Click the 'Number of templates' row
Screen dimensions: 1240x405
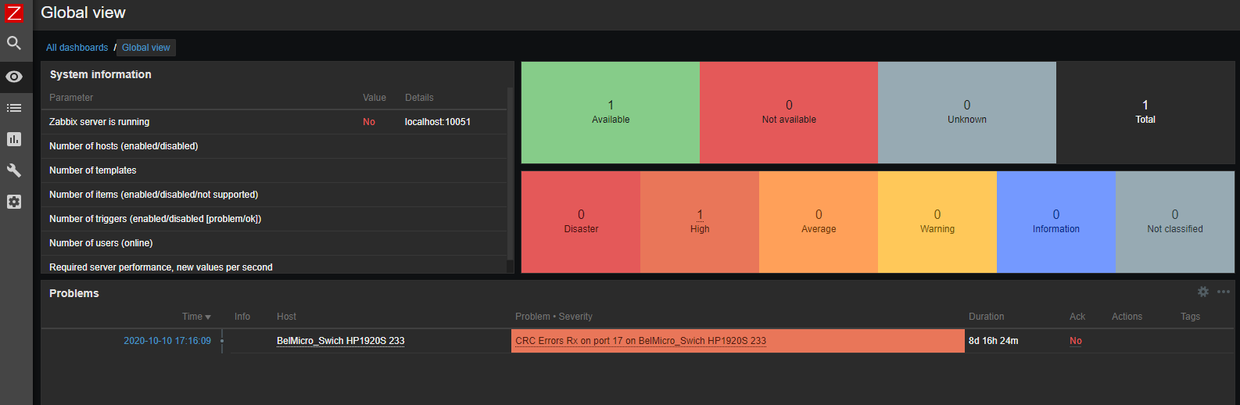tap(274, 170)
